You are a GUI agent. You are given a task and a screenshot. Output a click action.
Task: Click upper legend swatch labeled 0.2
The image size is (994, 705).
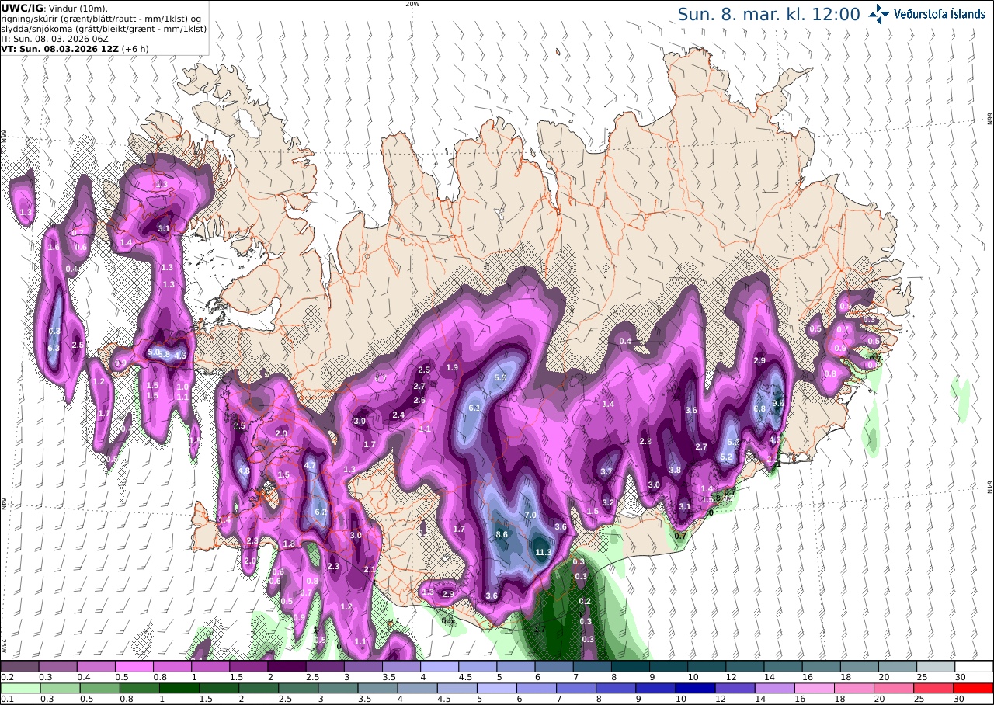19,666
